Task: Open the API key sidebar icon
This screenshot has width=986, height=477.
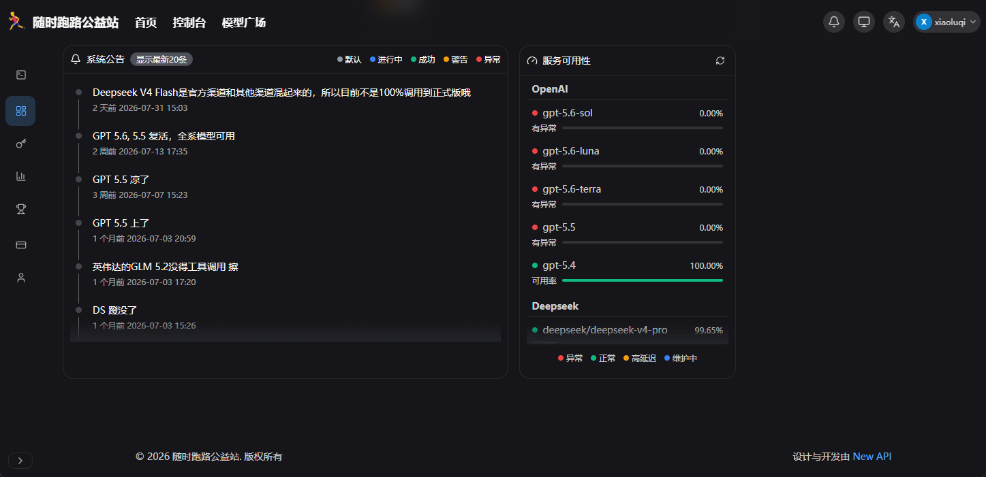Action: click(x=21, y=144)
